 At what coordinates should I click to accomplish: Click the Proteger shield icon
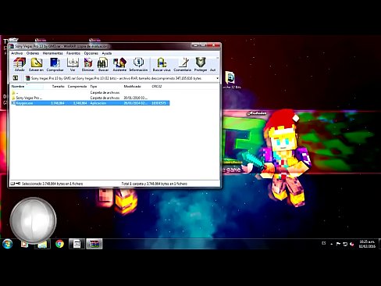[x=201, y=64]
